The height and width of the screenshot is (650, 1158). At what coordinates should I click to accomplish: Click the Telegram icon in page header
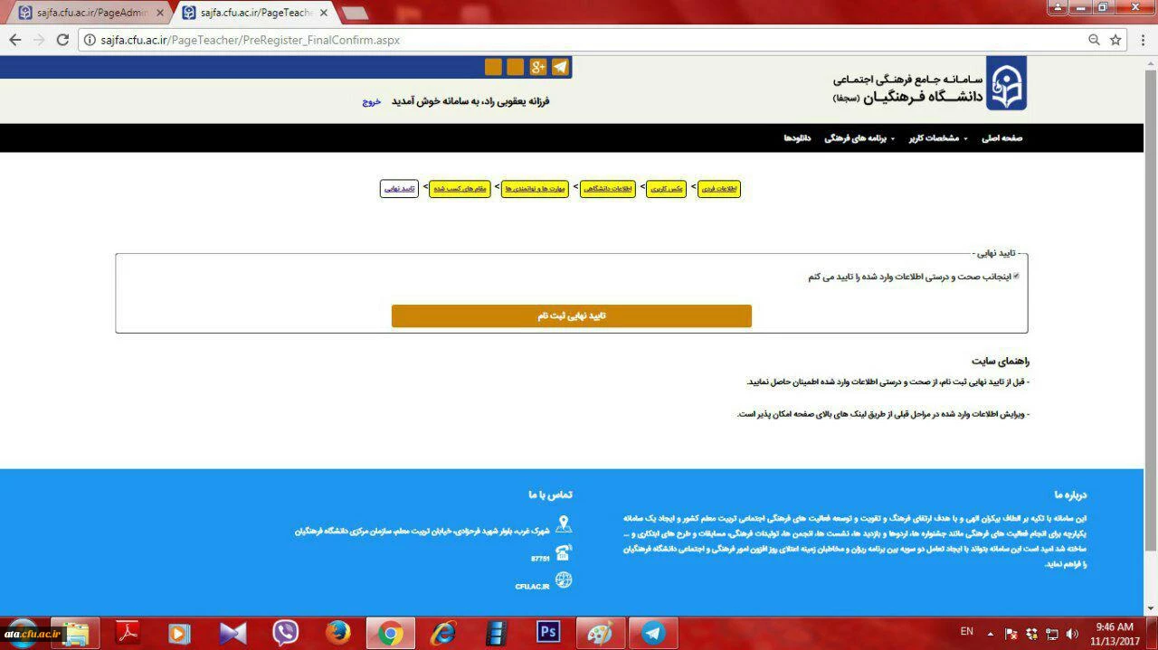(560, 67)
